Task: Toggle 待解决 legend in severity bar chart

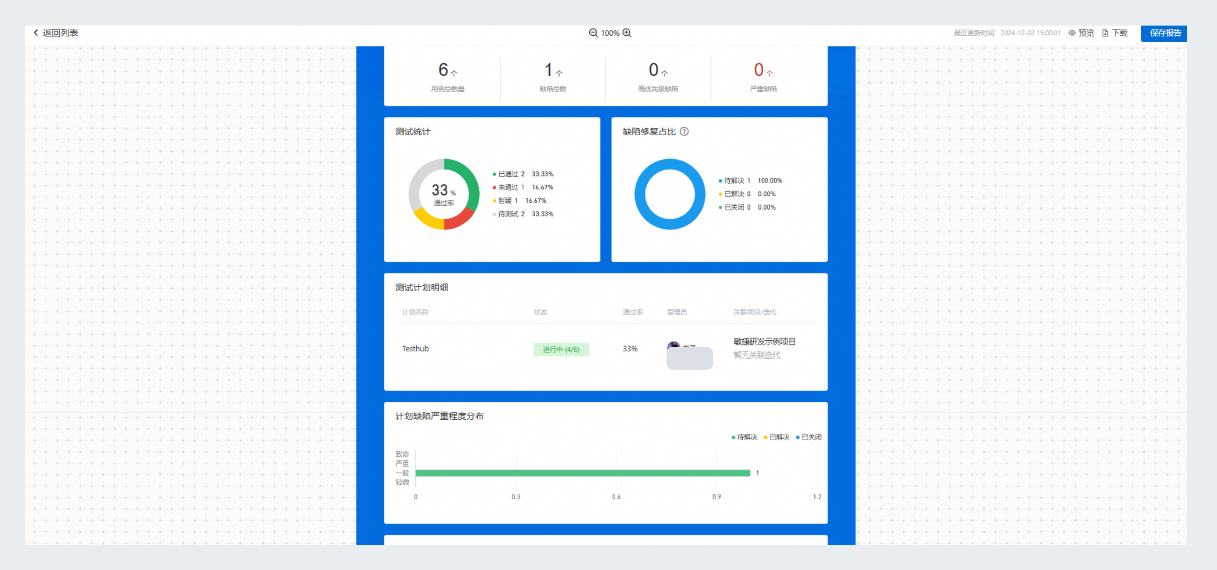Action: click(x=744, y=437)
